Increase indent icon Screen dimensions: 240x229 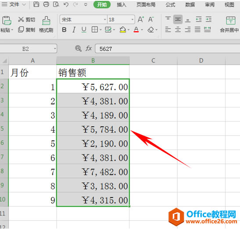pyautogui.click(x=208, y=19)
